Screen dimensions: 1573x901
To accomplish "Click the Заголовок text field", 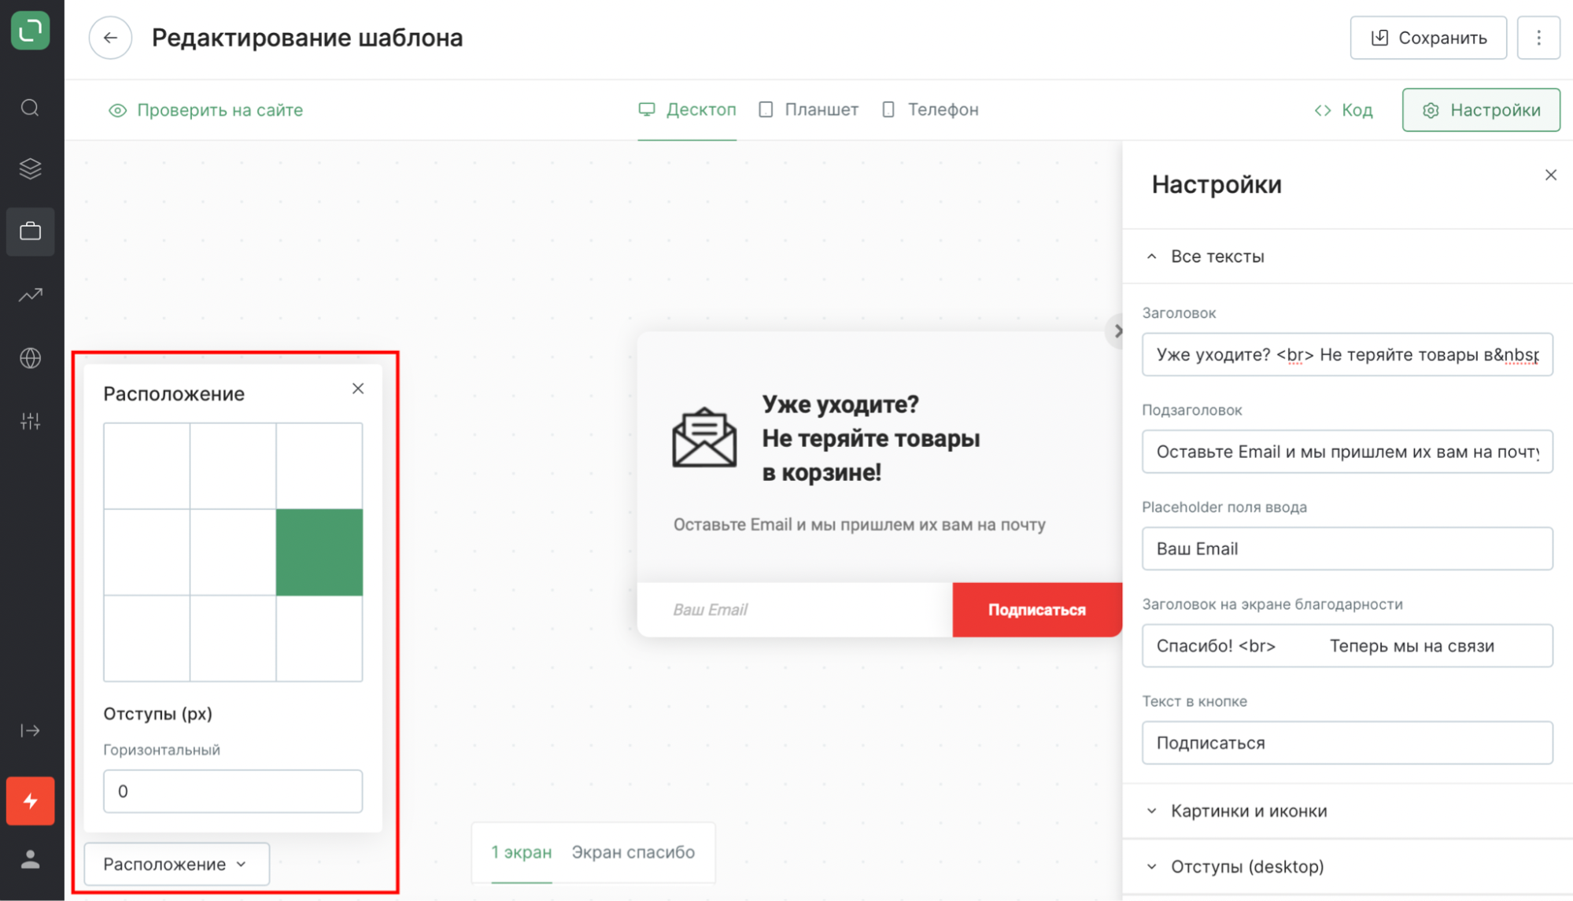I will pyautogui.click(x=1347, y=355).
